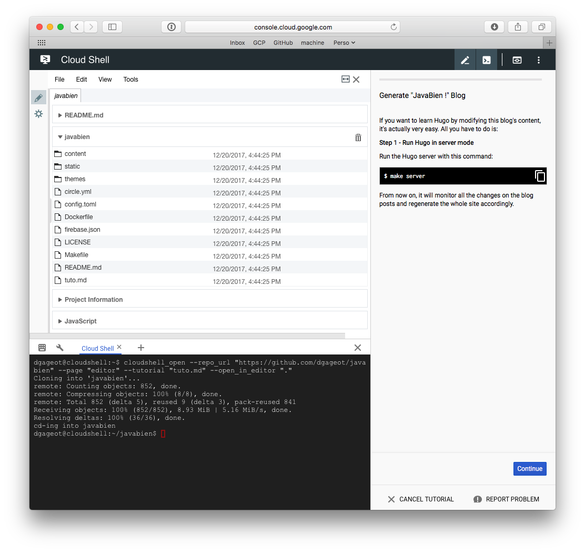This screenshot has width=585, height=552.
Task: Open the static folder
Action: [x=210, y=166]
